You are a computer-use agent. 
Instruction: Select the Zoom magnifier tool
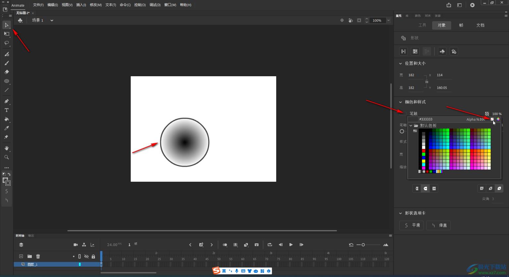[x=6, y=157]
